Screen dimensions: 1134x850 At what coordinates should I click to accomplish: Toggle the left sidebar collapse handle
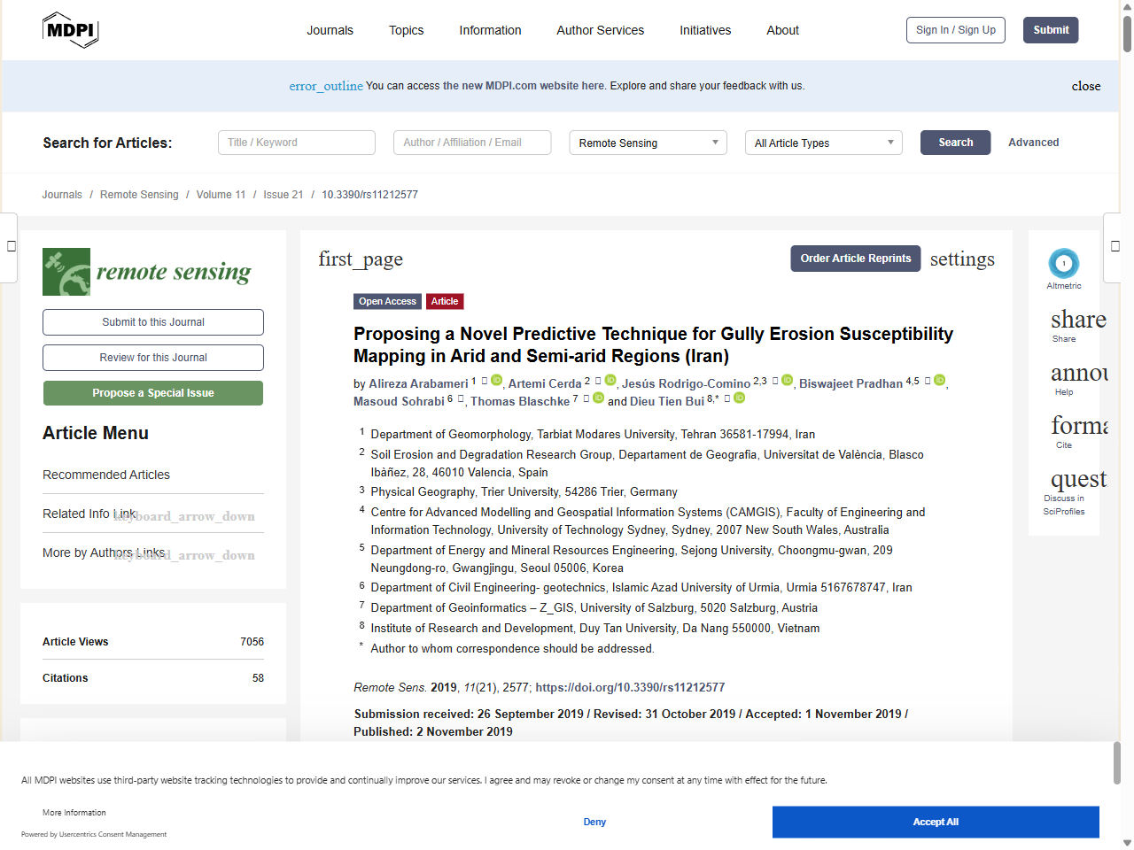11,246
